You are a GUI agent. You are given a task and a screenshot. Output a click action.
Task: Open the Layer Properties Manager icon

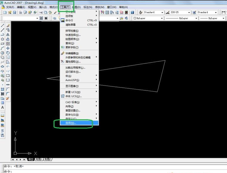(x=55, y=18)
